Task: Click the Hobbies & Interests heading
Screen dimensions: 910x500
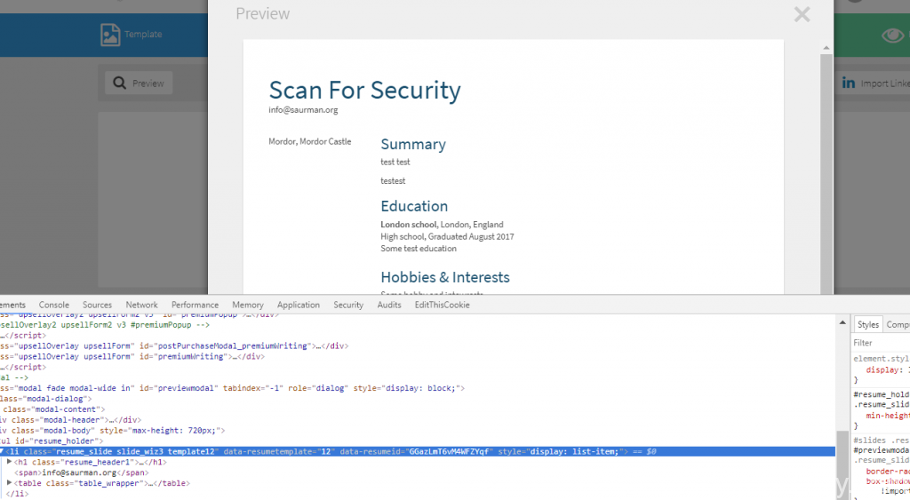Action: point(445,277)
